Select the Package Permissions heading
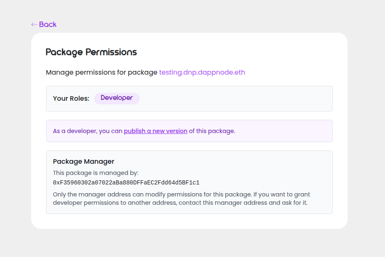 pos(91,52)
